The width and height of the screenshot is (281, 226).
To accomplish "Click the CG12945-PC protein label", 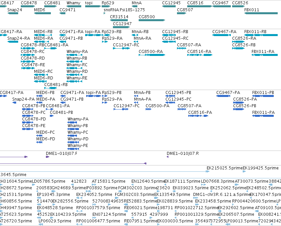I will click(x=178, y=99).
